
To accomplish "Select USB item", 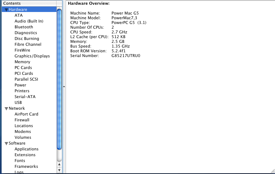I will click(18, 102).
